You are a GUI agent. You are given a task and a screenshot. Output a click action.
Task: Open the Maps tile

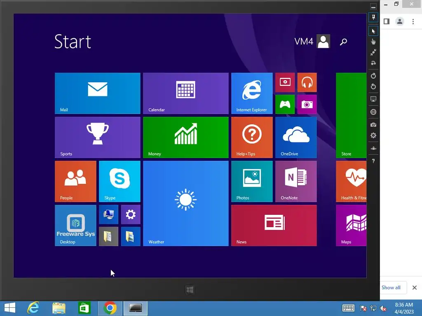click(x=351, y=225)
